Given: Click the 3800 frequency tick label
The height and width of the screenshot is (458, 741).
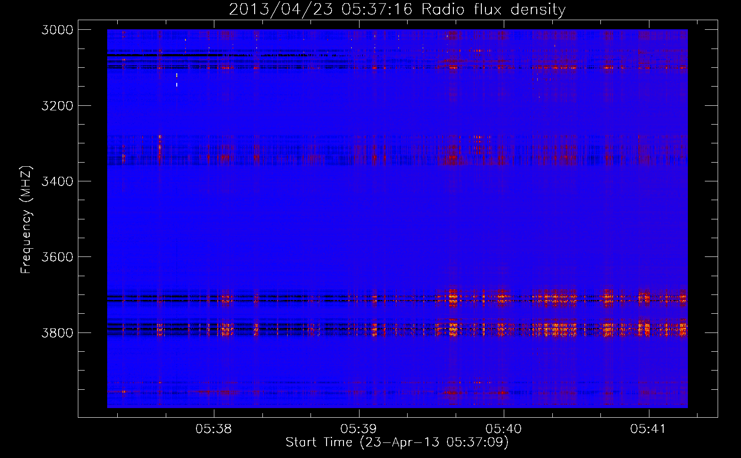Looking at the screenshot, I should click(57, 333).
